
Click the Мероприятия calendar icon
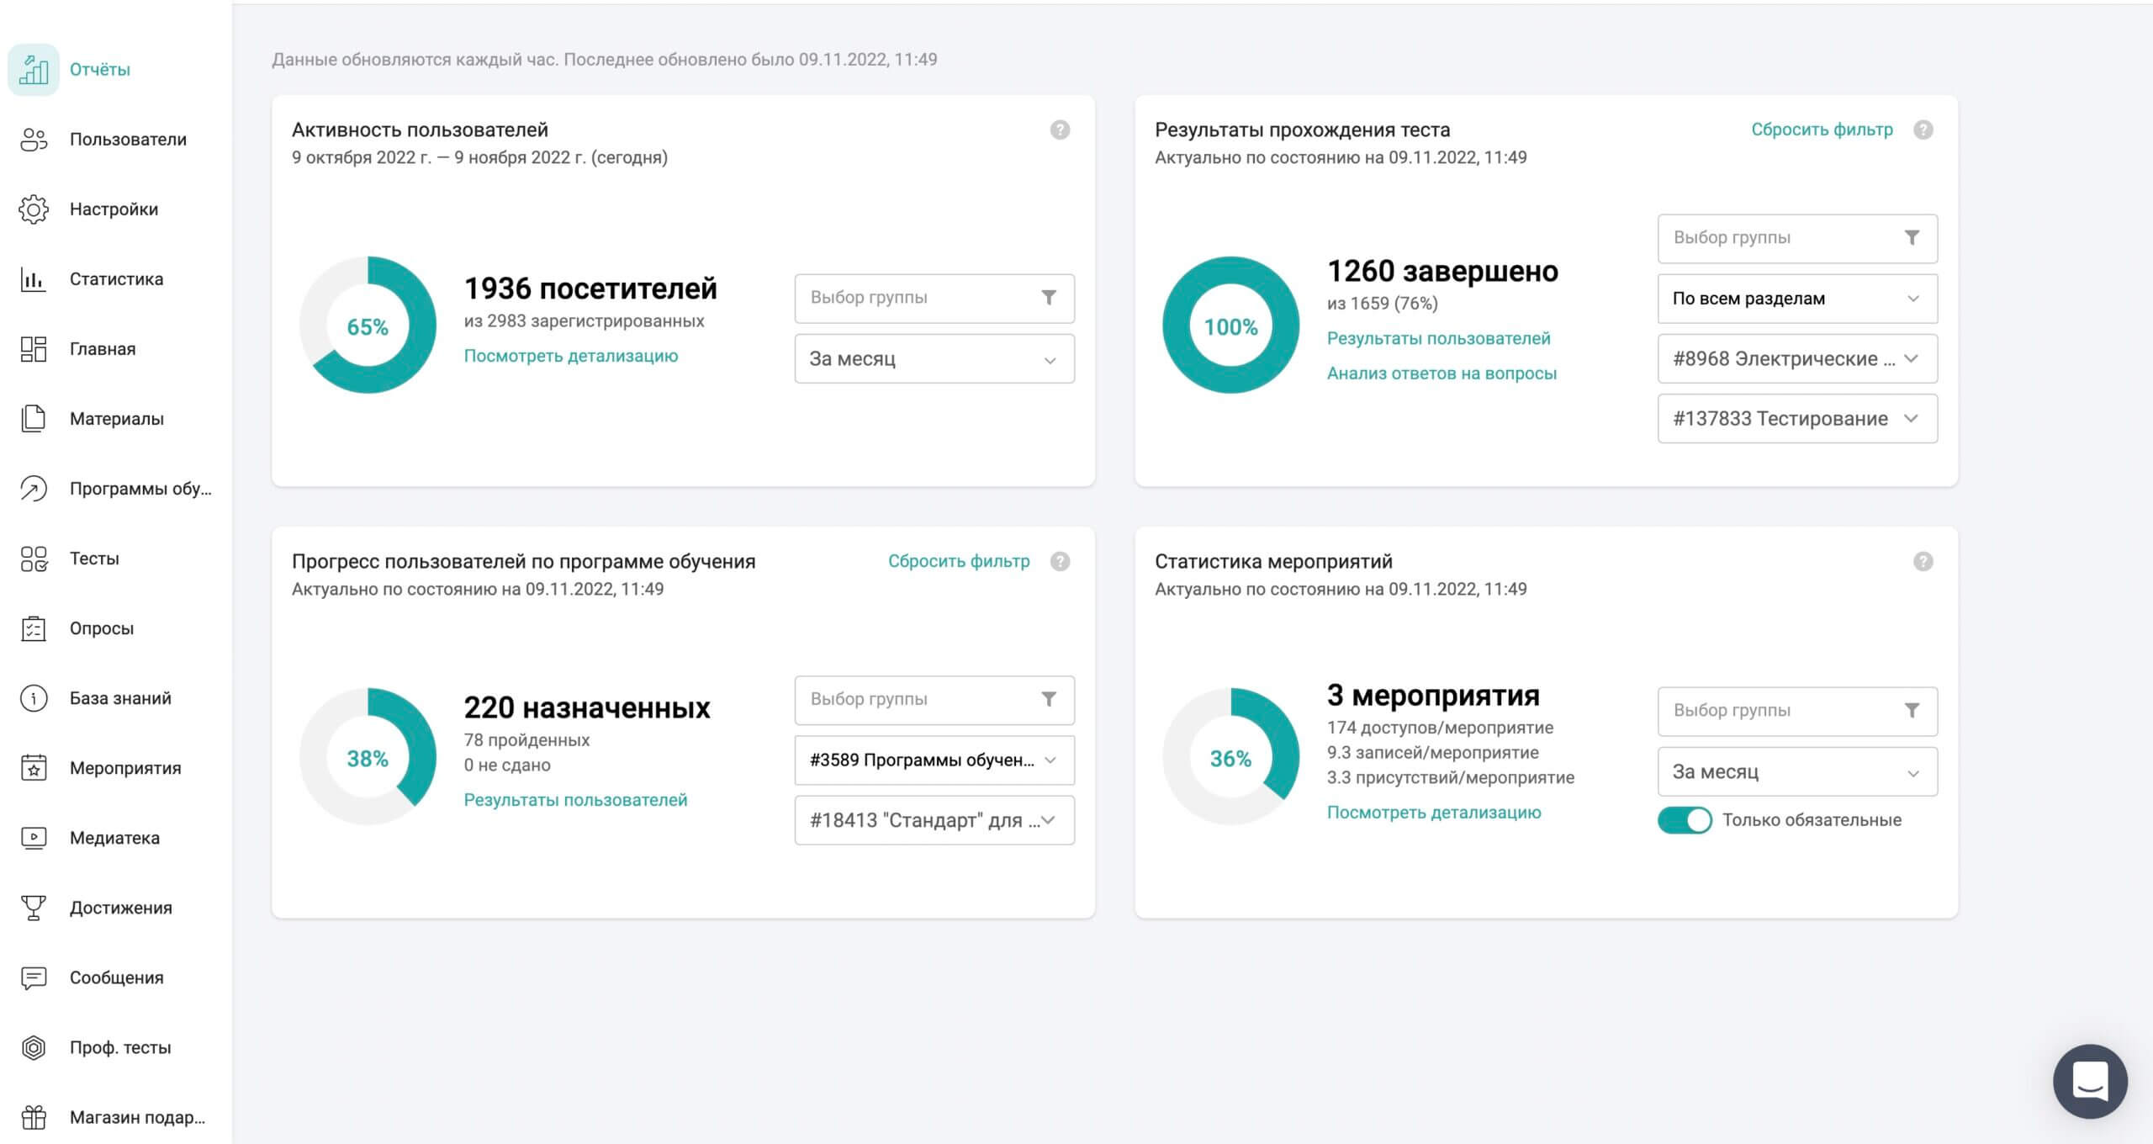[34, 768]
